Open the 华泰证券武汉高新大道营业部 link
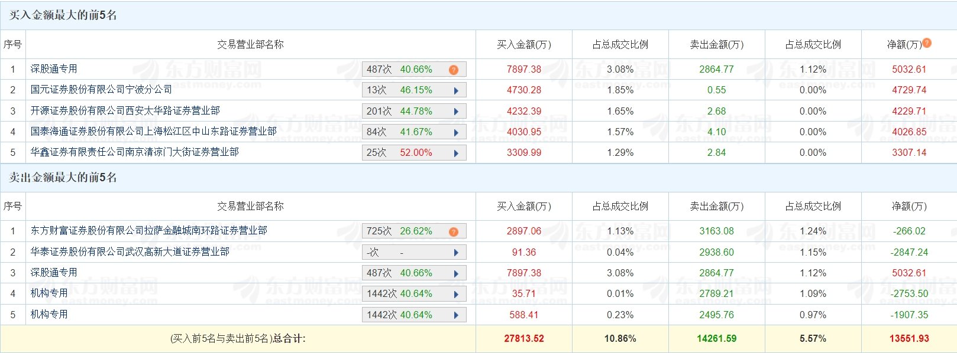This screenshot has width=957, height=353. [x=130, y=252]
